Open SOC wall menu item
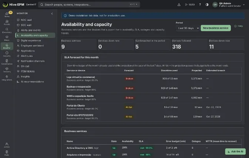The width and height of the screenshot is (249, 158). (x=35, y=25)
